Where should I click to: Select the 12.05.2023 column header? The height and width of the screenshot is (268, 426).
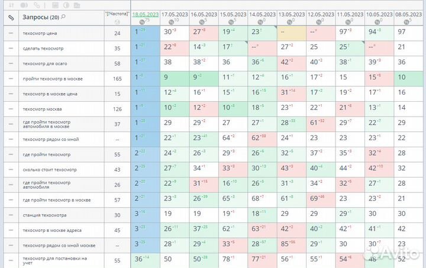click(x=321, y=14)
